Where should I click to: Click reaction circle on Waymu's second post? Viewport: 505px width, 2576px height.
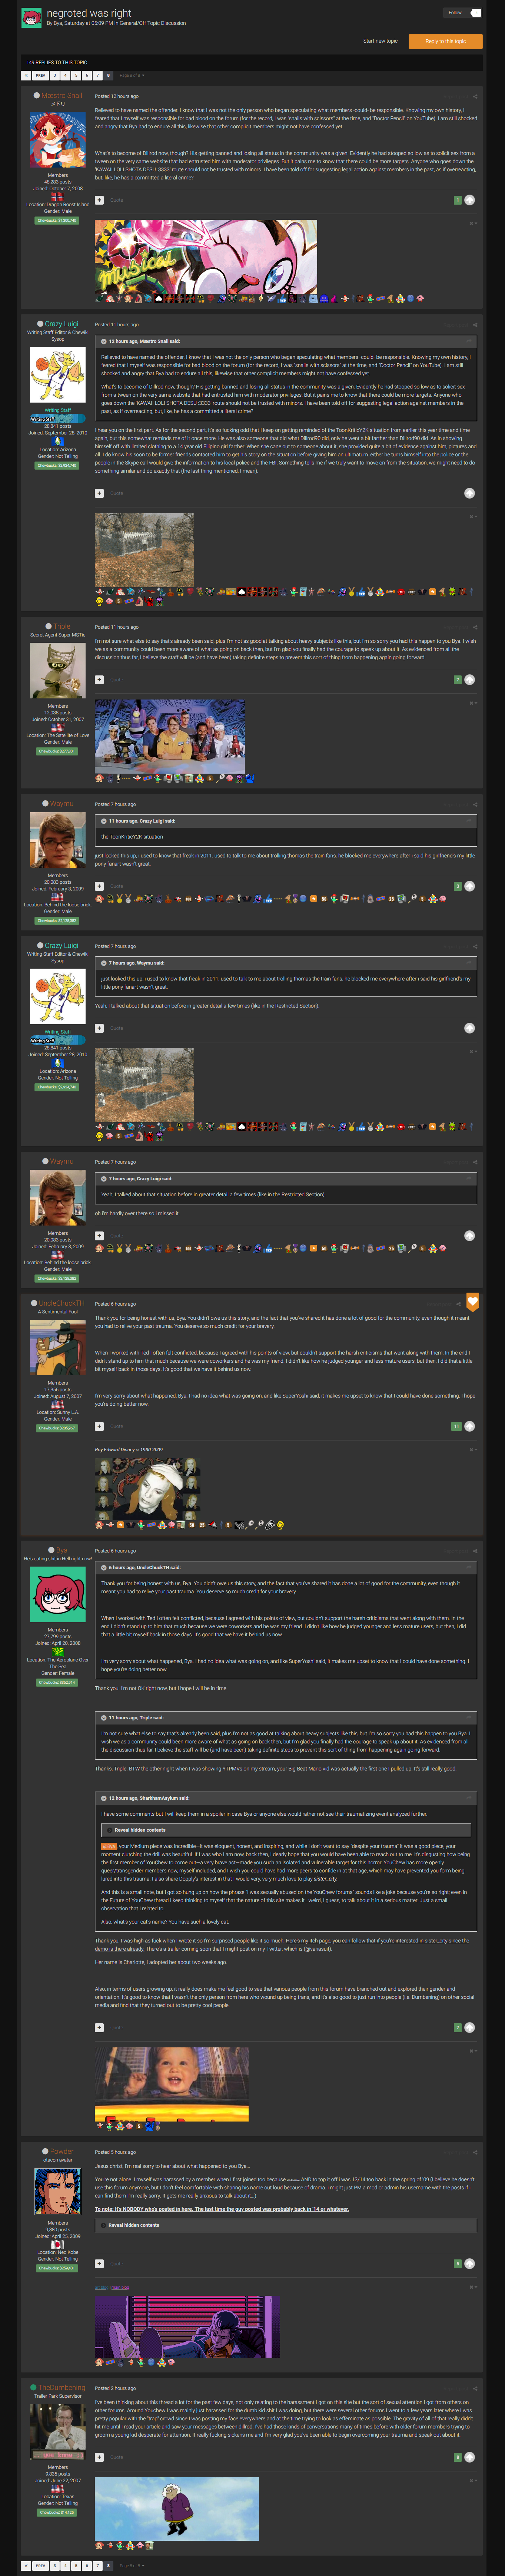pyautogui.click(x=469, y=1235)
